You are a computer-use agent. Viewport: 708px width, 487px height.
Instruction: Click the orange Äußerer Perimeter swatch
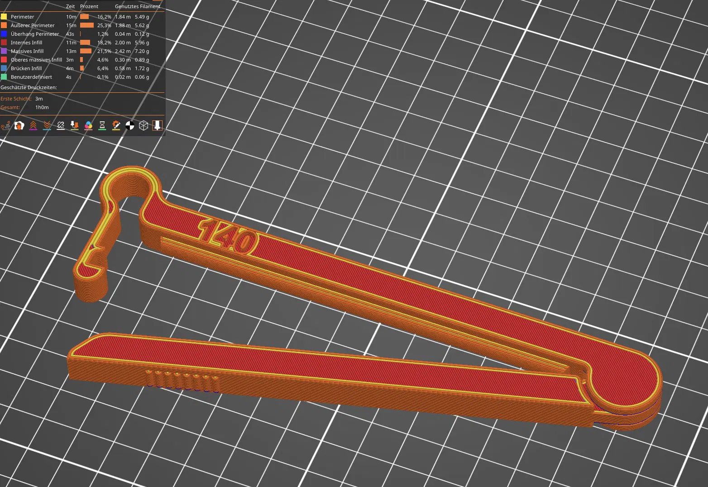4,25
